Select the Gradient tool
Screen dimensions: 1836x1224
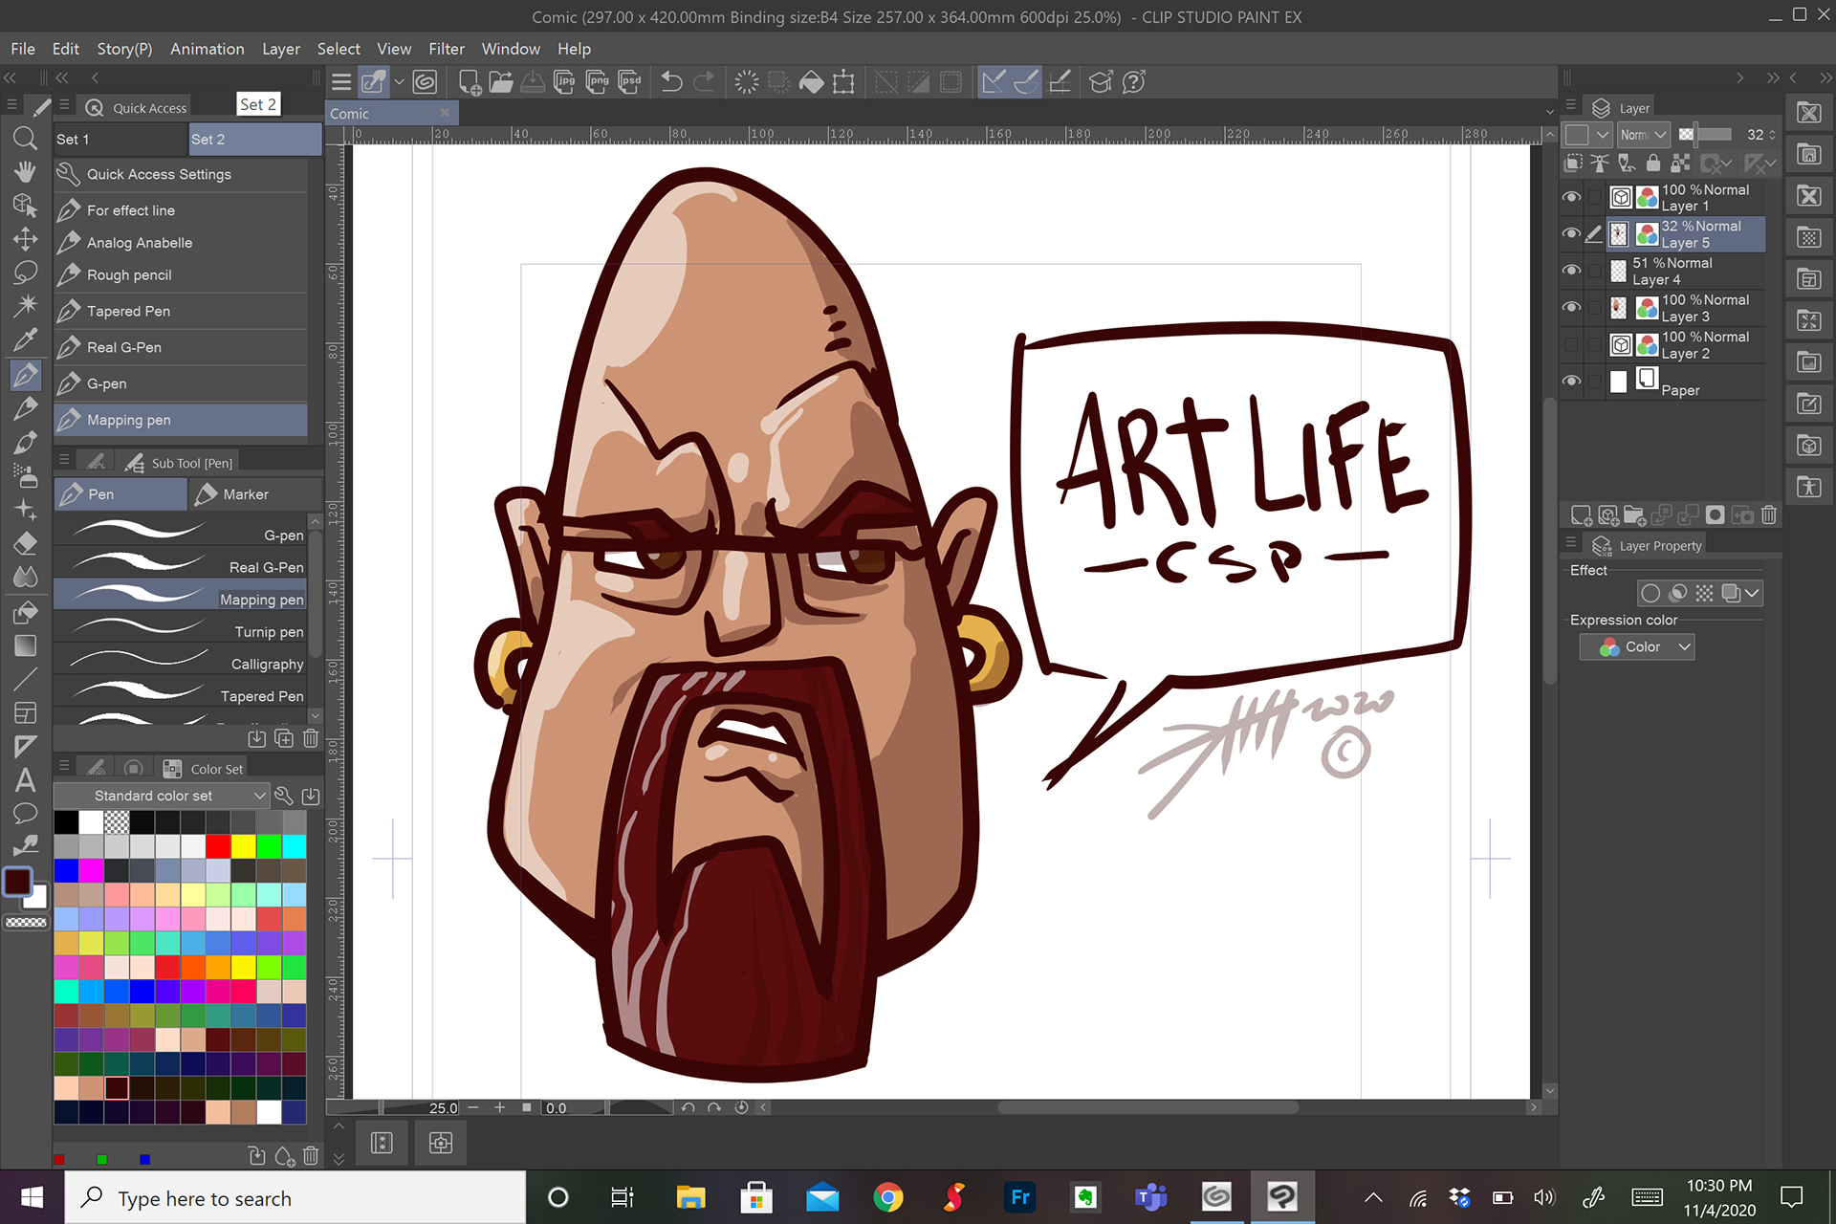click(25, 646)
